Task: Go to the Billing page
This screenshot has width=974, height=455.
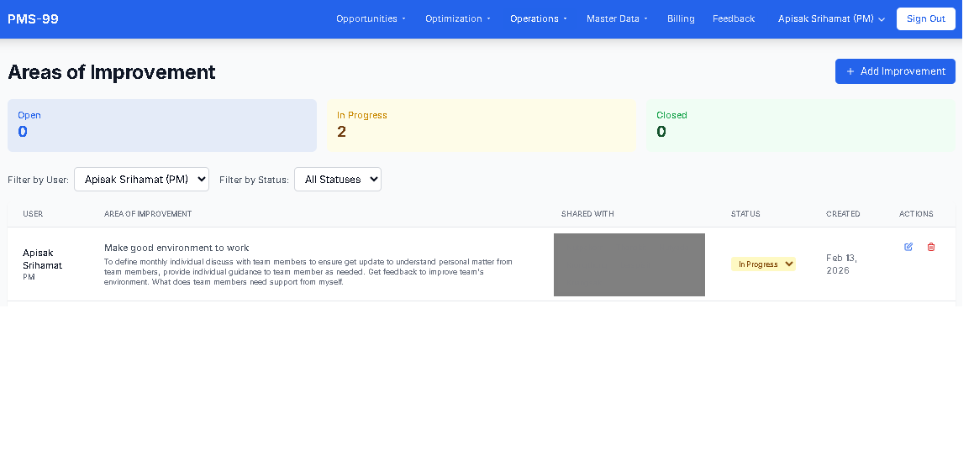Action: pyautogui.click(x=681, y=18)
